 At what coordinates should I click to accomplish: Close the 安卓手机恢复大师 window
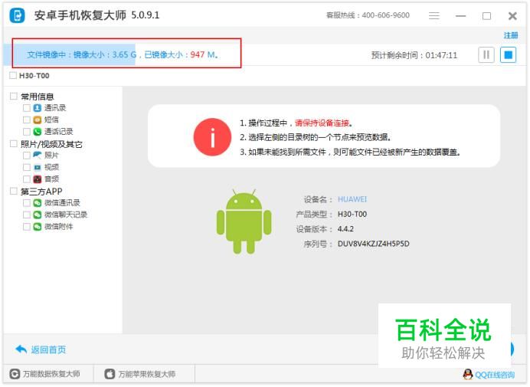click(x=512, y=15)
